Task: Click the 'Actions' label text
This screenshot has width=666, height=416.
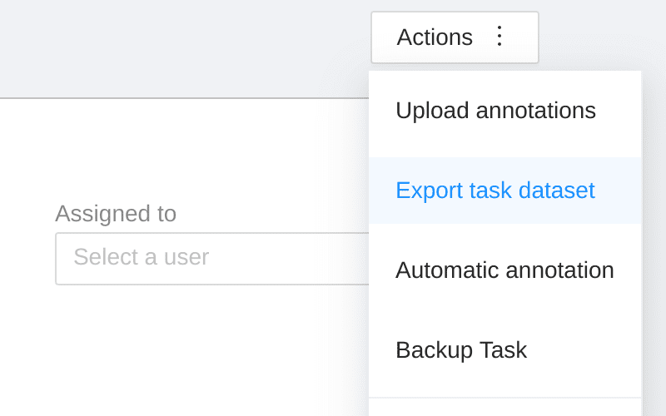Action: [x=435, y=37]
